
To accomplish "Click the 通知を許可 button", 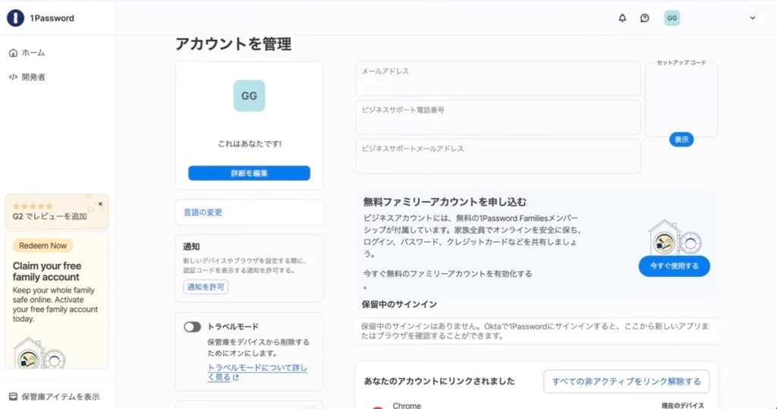I will (206, 287).
